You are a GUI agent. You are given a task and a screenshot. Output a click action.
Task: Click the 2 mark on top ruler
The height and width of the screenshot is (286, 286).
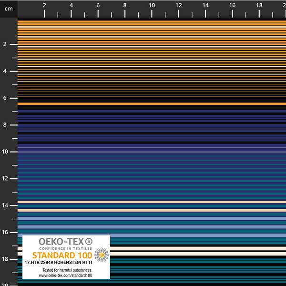pos(44,5)
